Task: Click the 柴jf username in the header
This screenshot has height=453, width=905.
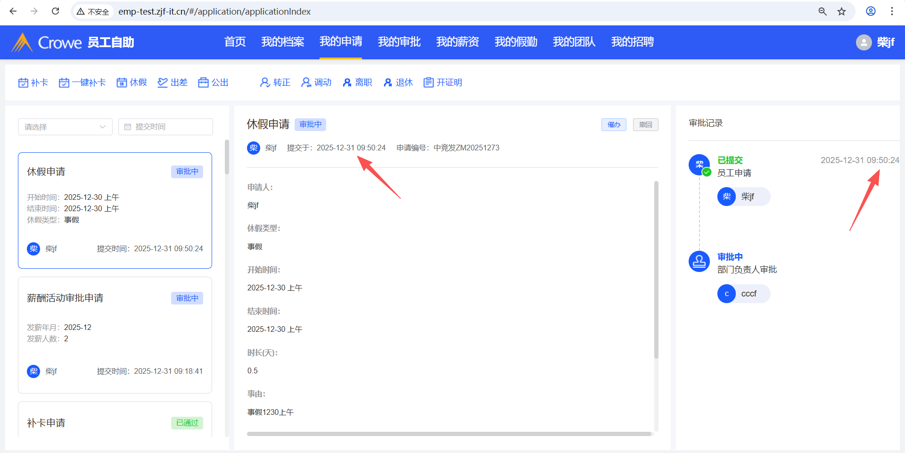Action: 886,42
